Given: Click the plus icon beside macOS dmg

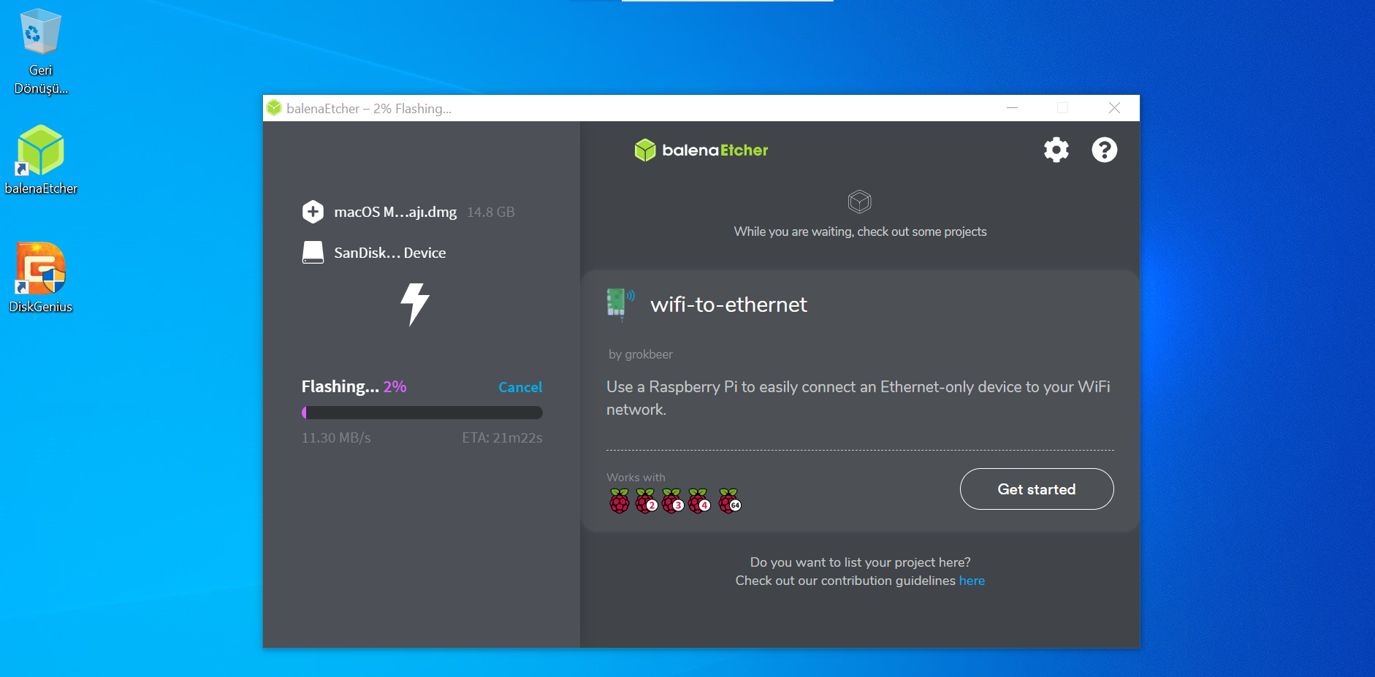Looking at the screenshot, I should [313, 212].
